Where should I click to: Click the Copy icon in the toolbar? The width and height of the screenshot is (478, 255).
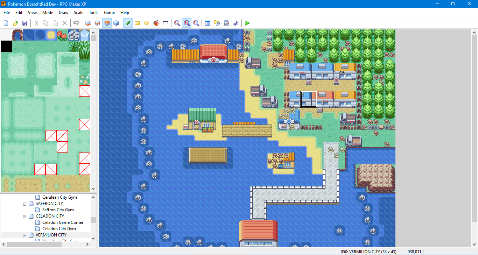(46, 23)
